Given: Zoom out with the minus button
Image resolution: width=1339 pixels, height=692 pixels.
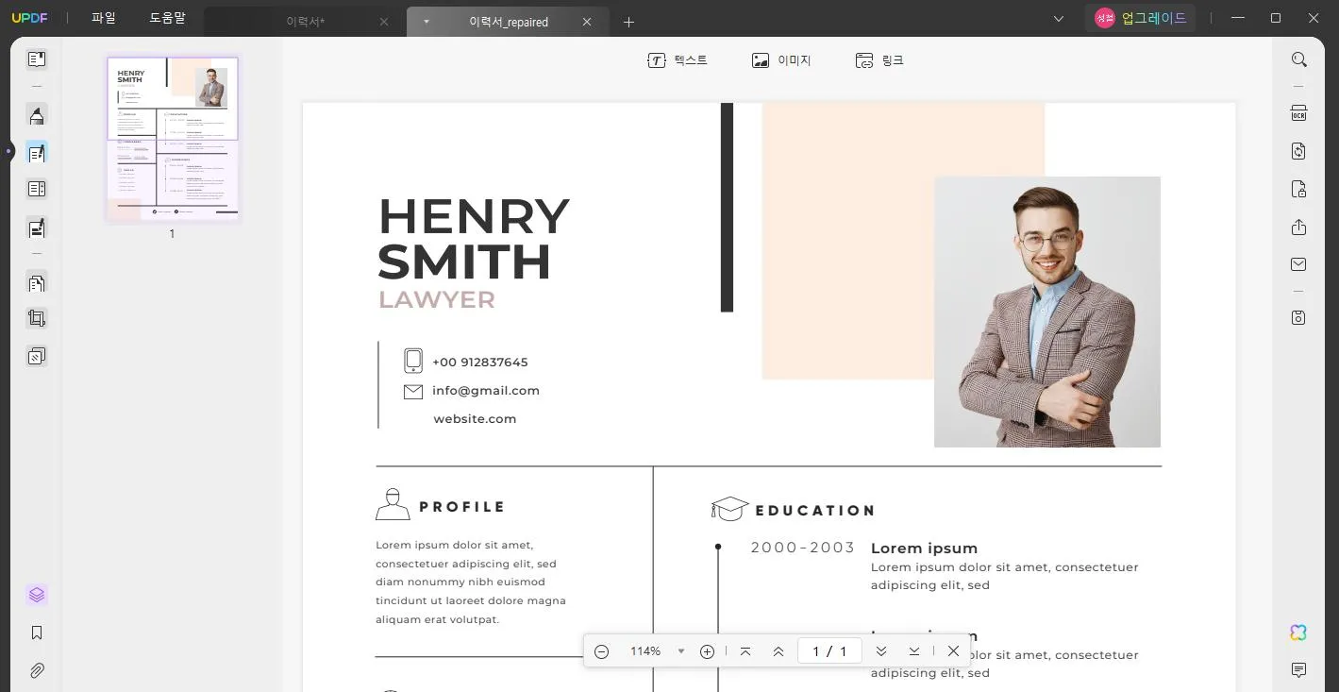Looking at the screenshot, I should click(x=601, y=651).
